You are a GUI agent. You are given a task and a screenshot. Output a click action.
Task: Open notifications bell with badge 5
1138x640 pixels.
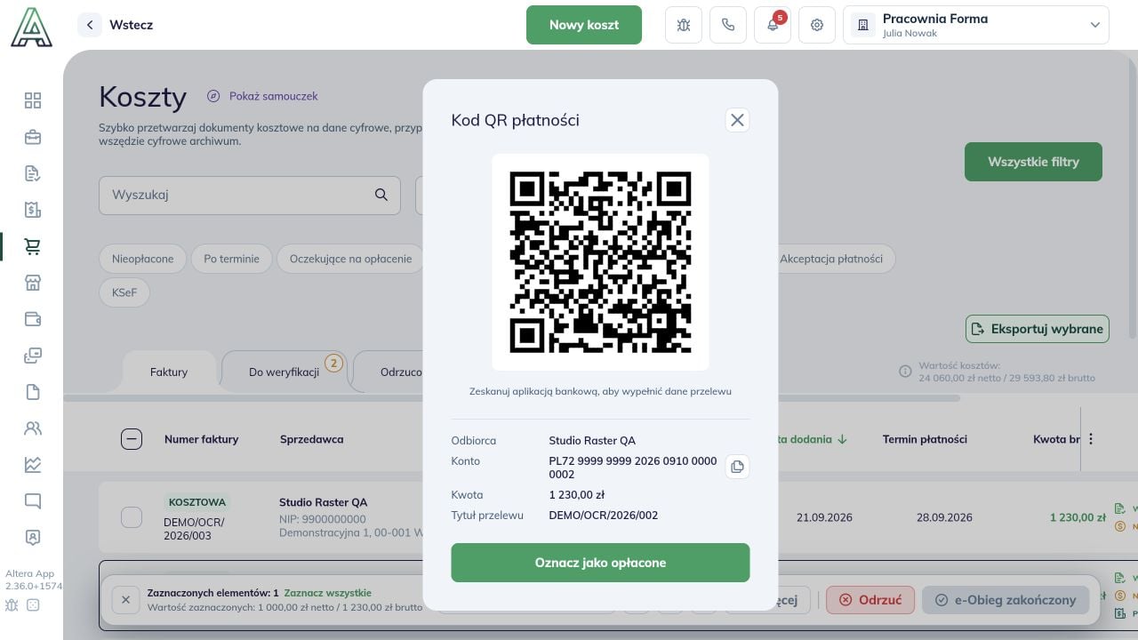coord(773,25)
